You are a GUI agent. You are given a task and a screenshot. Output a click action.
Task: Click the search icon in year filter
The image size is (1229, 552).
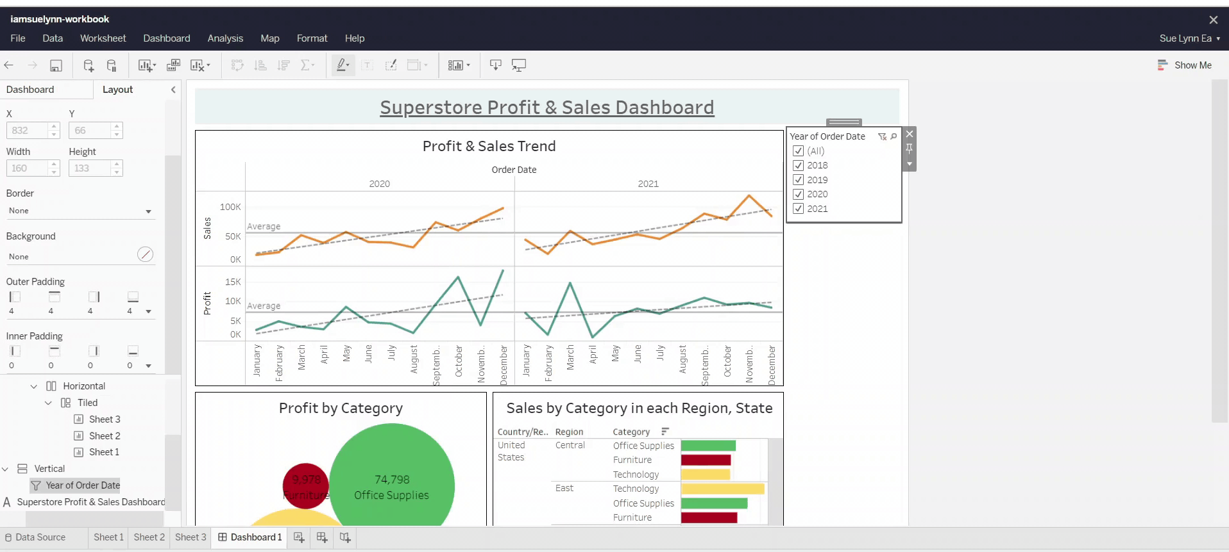(894, 136)
